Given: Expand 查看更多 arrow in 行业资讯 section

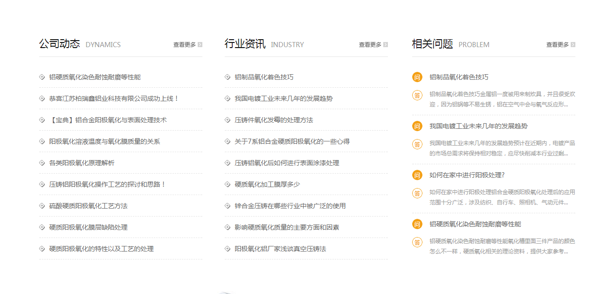Looking at the screenshot, I should tap(386, 45).
